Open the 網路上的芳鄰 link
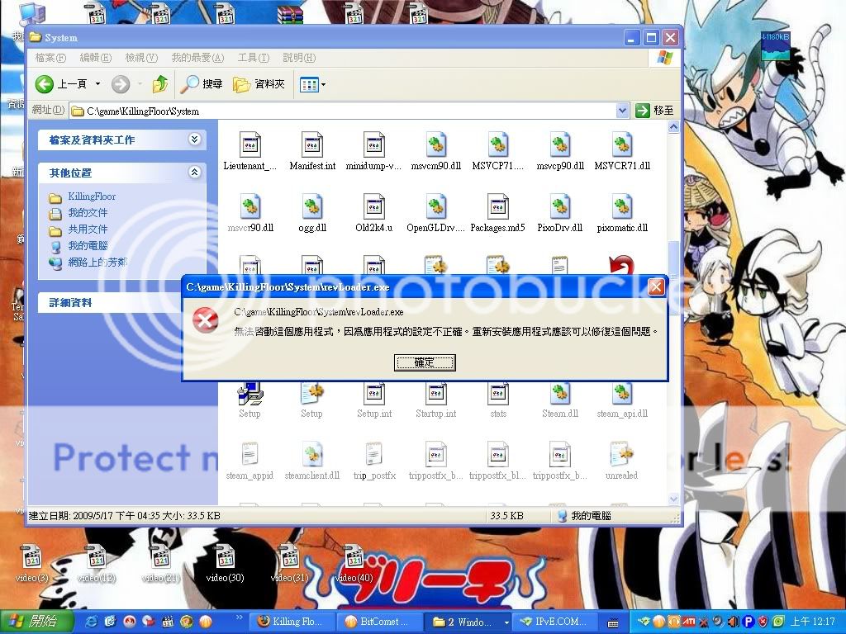The image size is (846, 634). [97, 263]
